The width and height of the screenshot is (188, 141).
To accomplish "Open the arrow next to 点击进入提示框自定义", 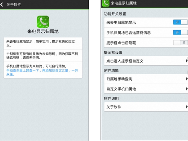I will 186,61.
